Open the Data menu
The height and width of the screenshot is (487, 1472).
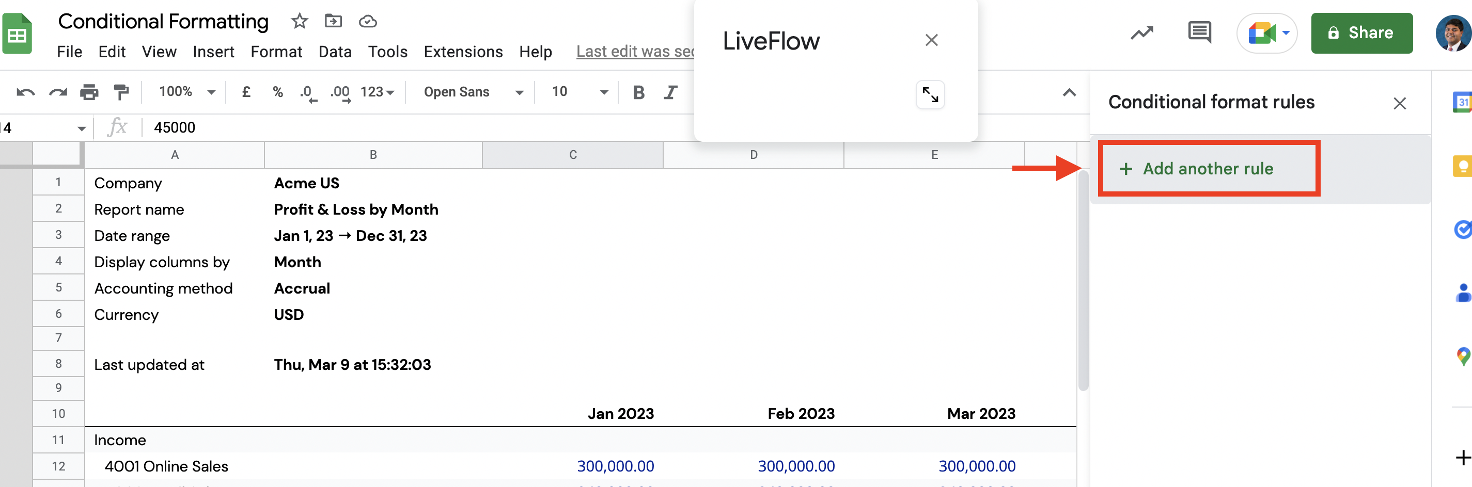[335, 52]
